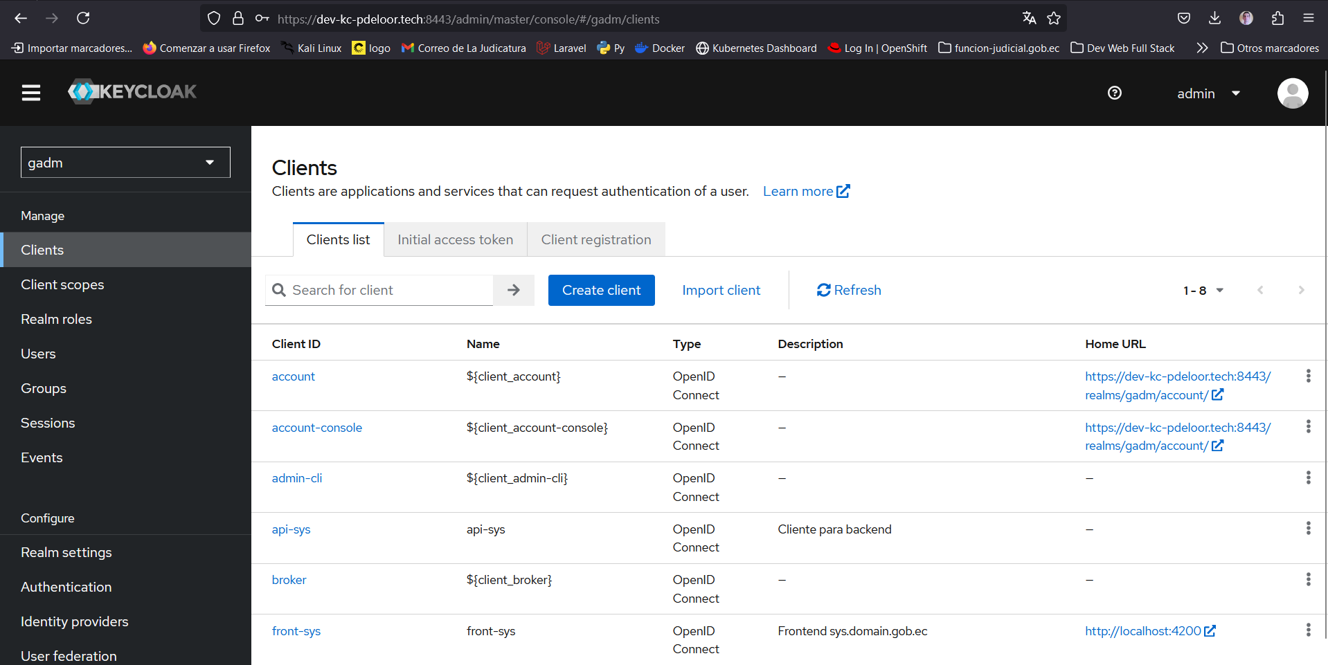Image resolution: width=1328 pixels, height=665 pixels.
Task: Open kebab menu for api-sys client
Action: point(1308,529)
